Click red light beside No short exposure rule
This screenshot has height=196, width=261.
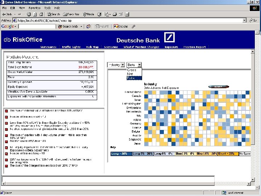pyautogui.click(x=6, y=129)
